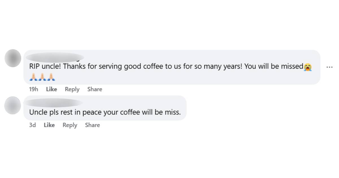Share the 'RIP uncle' comment
This screenshot has width=339, height=178.
(95, 89)
